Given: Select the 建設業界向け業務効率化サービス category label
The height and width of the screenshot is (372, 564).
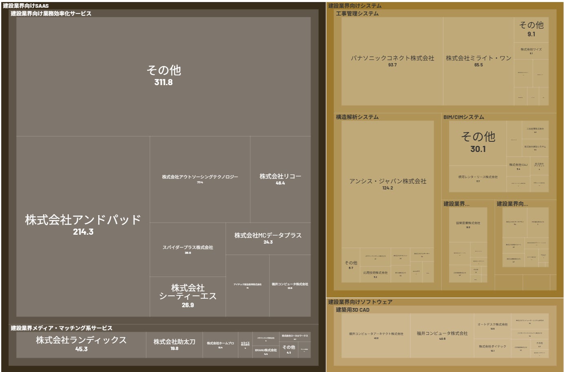Looking at the screenshot, I should click(x=51, y=13).
